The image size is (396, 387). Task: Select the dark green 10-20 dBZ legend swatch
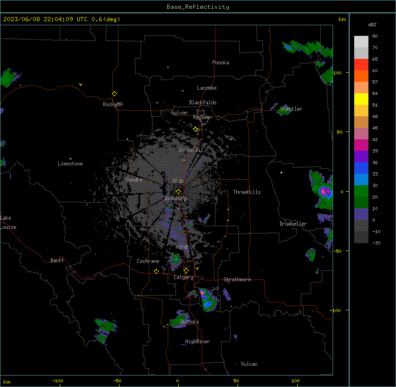361,202
